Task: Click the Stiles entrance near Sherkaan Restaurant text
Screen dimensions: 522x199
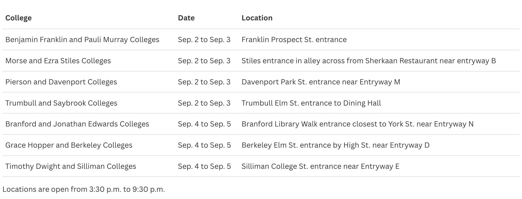Action: (x=368, y=61)
